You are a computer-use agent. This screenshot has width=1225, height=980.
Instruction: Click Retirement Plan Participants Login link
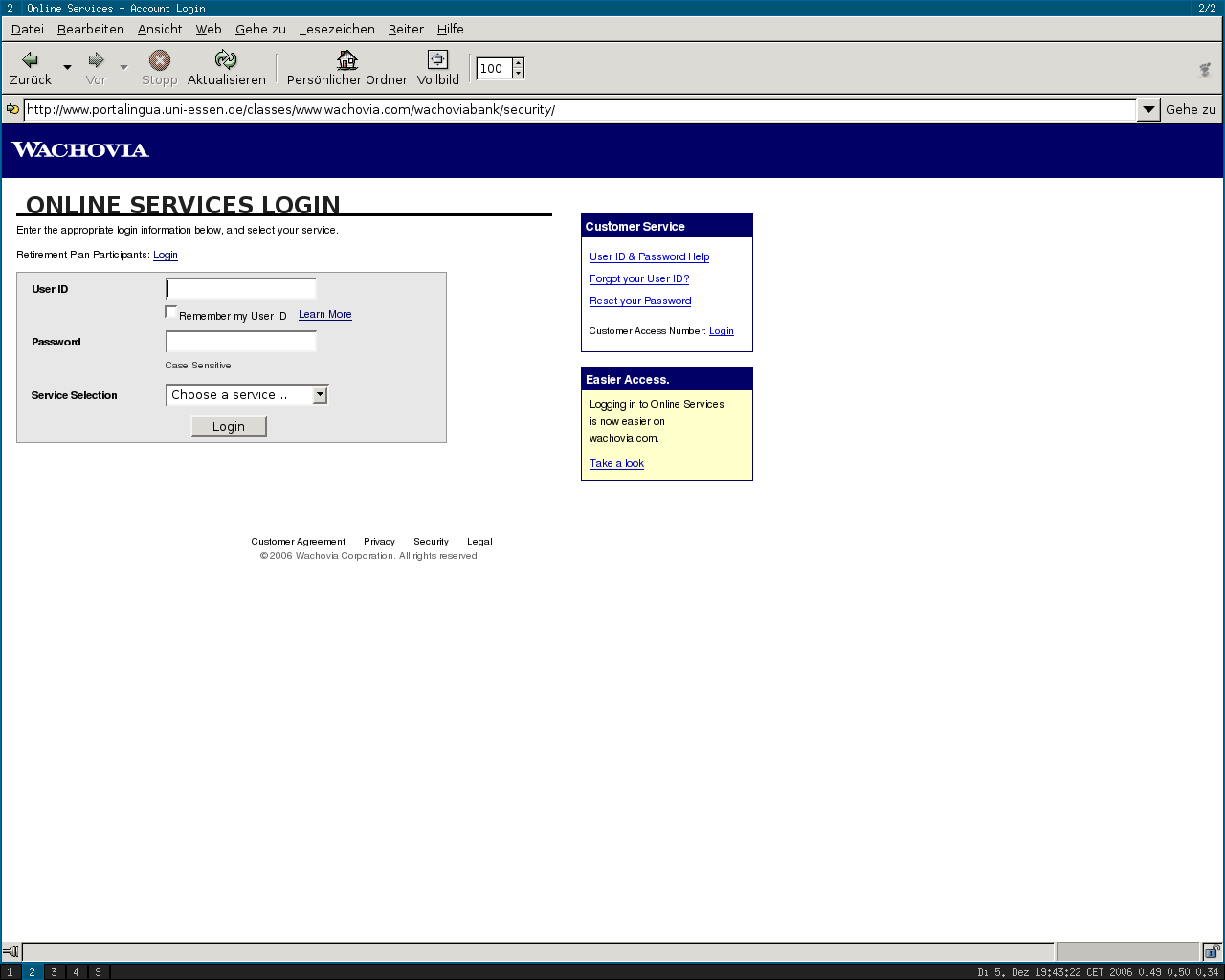click(x=166, y=256)
